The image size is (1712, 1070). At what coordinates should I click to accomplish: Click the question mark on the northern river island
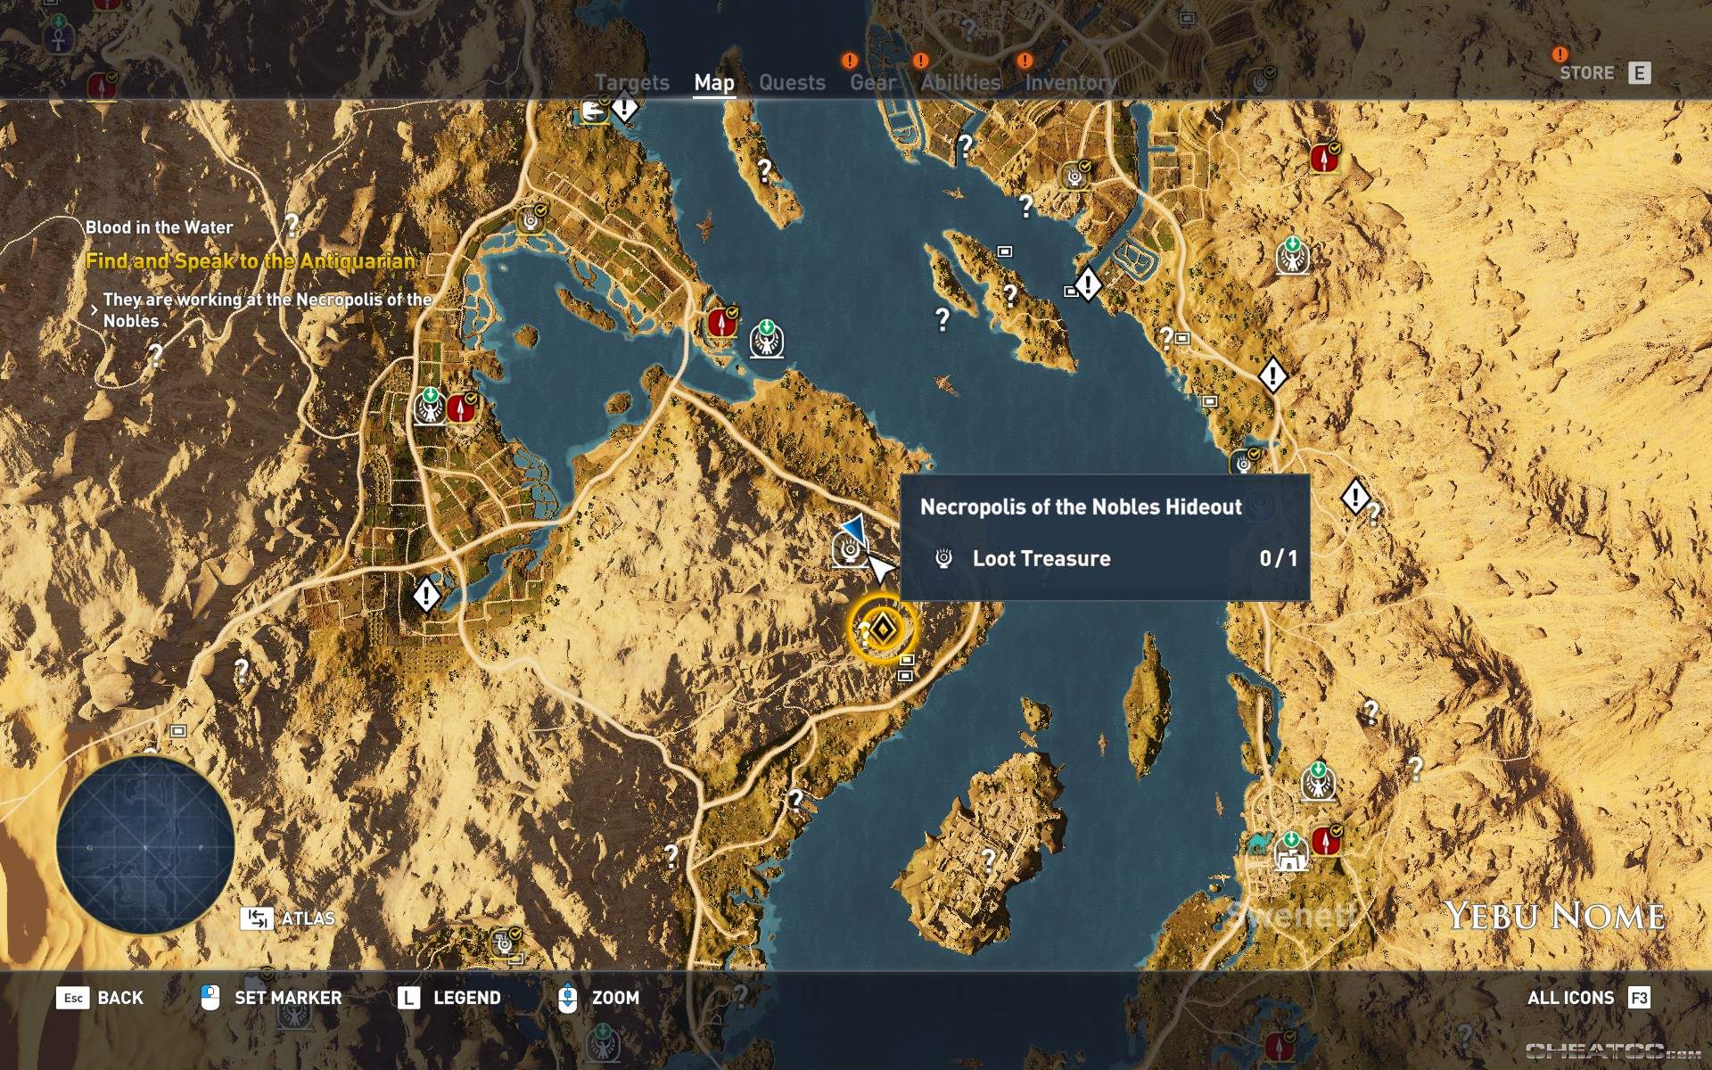pos(764,169)
